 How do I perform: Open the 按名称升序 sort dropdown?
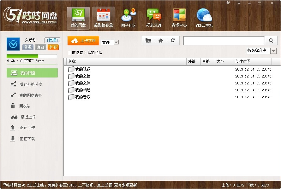(x=273, y=51)
